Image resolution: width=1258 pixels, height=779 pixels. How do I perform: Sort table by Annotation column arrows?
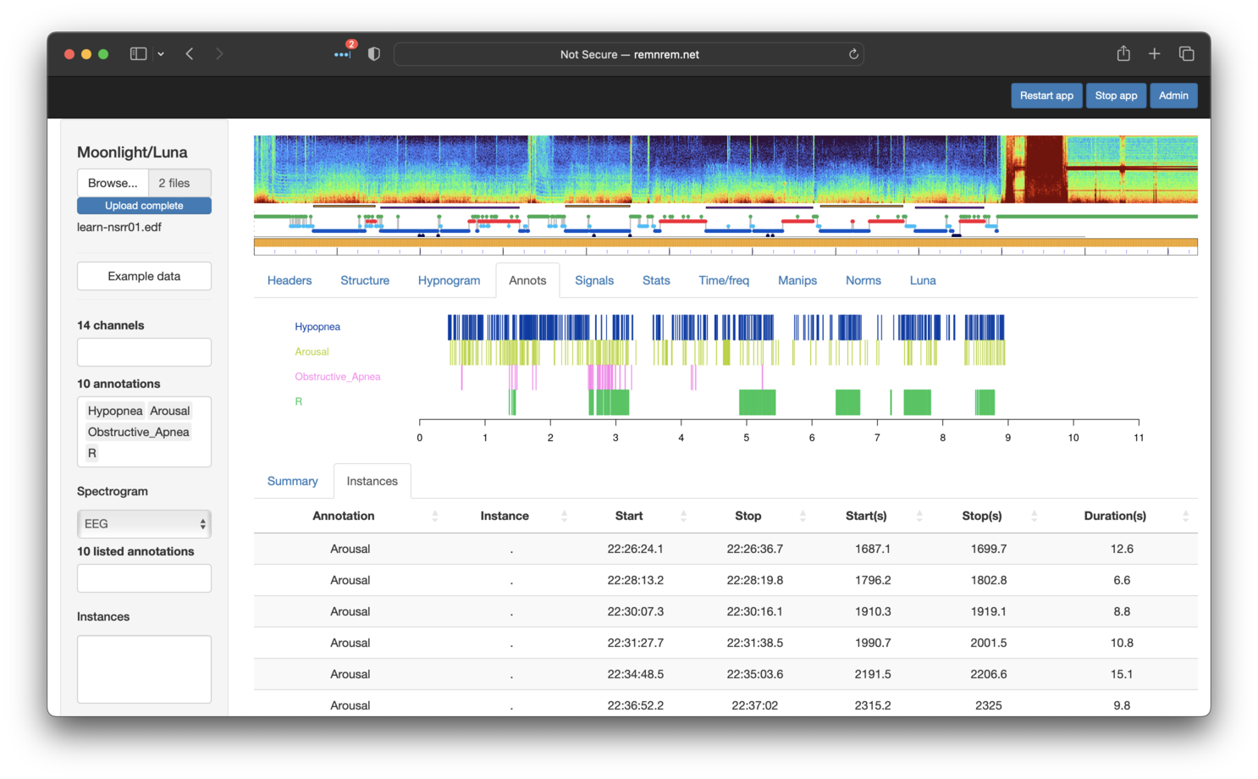[435, 516]
